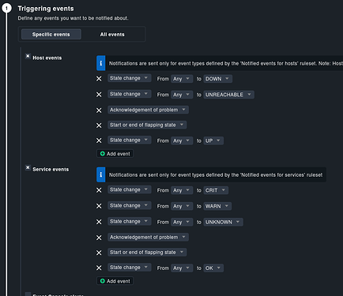Remove service event State change to OK
Viewport: 343px width, 296px height.
tap(99, 268)
